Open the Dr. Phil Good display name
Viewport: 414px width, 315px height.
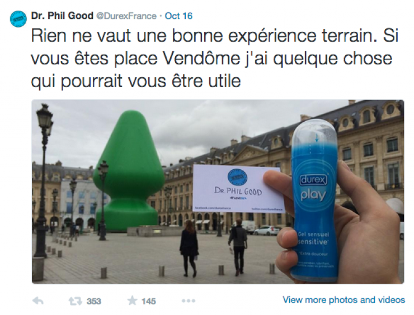(x=62, y=16)
